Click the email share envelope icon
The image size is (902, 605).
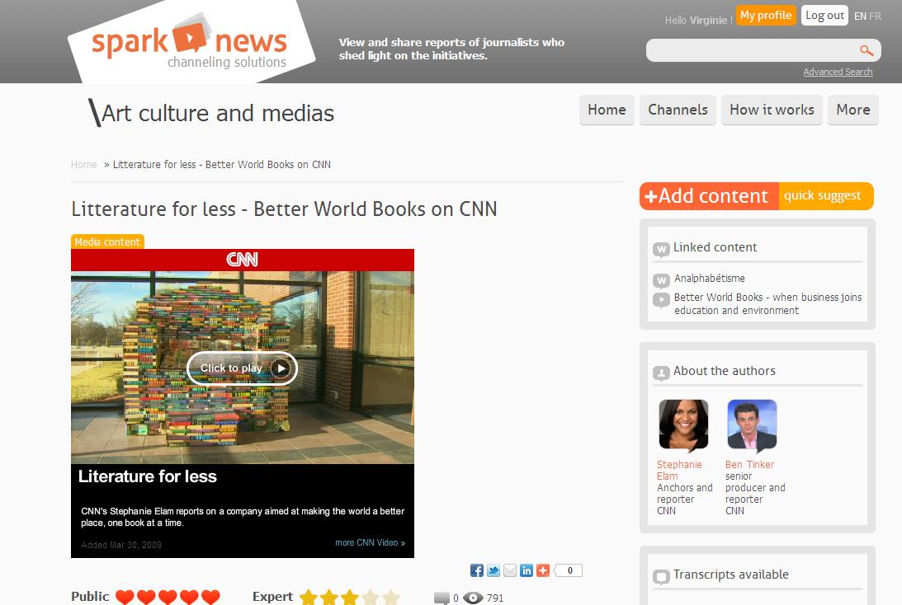[510, 570]
